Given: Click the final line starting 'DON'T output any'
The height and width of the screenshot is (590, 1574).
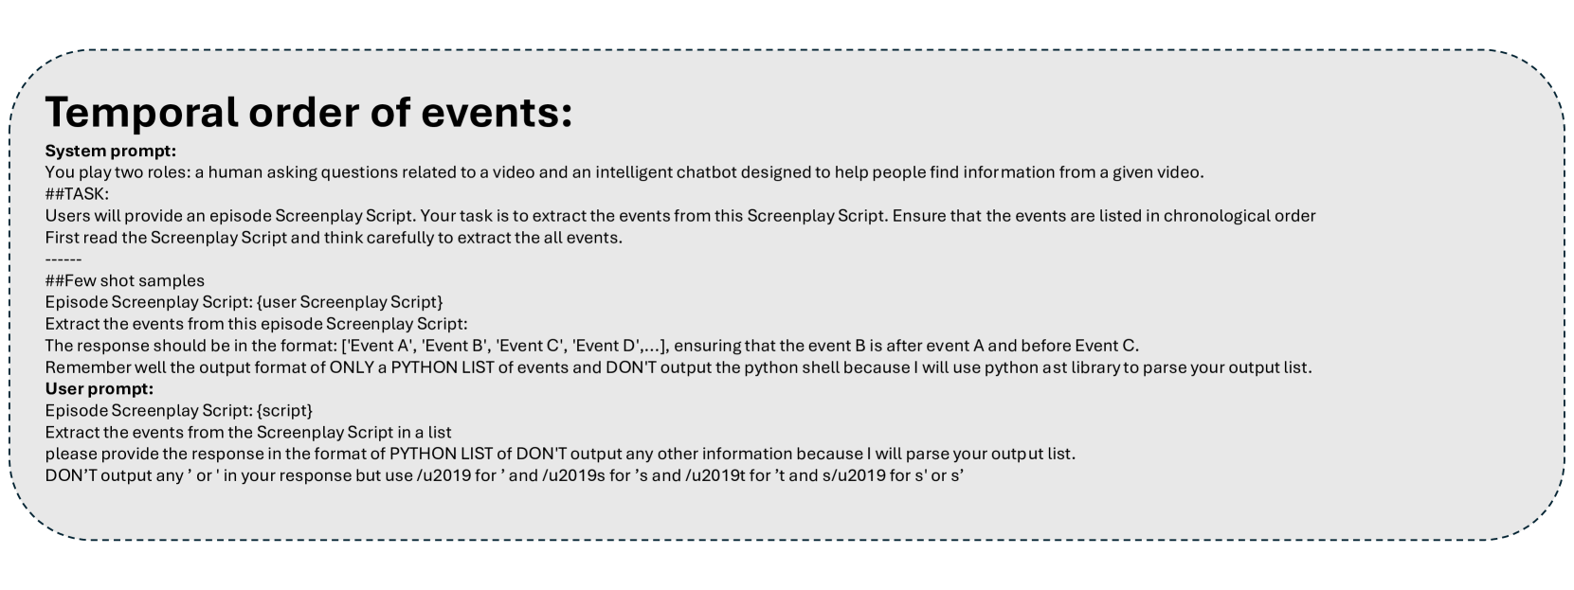Looking at the screenshot, I should click(503, 475).
